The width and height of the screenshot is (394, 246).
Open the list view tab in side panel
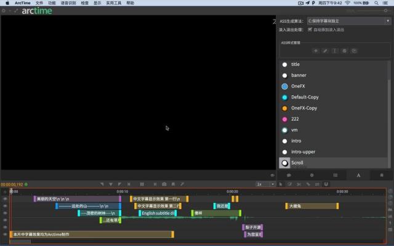tap(335, 175)
